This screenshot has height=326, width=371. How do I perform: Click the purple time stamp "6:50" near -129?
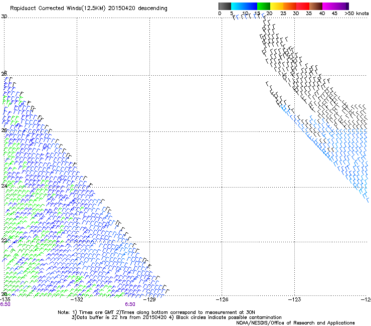(x=130, y=304)
